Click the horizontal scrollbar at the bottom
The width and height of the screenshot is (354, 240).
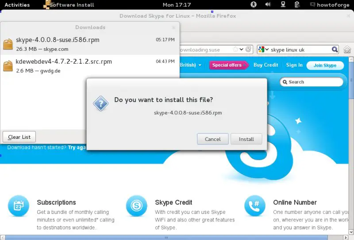pos(166,237)
